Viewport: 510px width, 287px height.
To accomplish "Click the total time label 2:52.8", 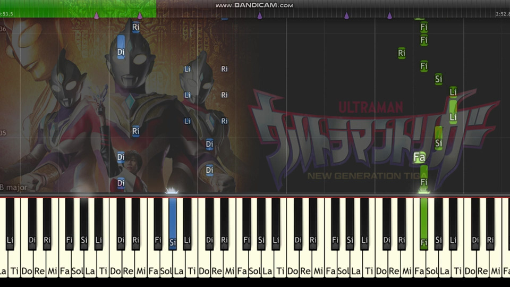I will [x=503, y=14].
